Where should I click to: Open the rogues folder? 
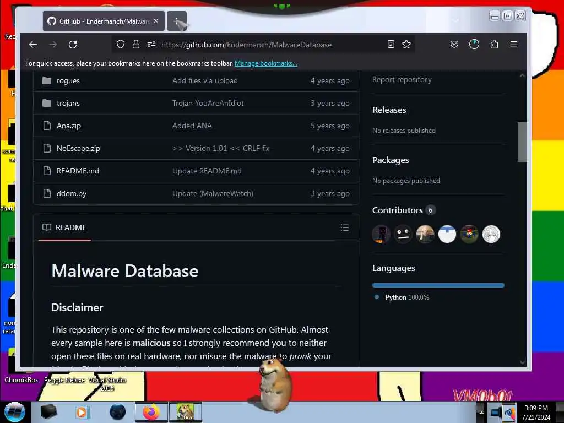(68, 80)
